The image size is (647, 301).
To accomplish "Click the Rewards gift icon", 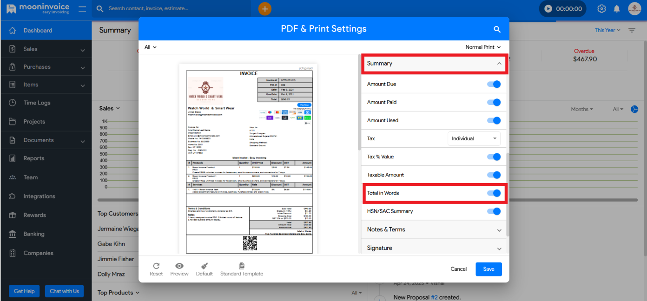I will (13, 215).
